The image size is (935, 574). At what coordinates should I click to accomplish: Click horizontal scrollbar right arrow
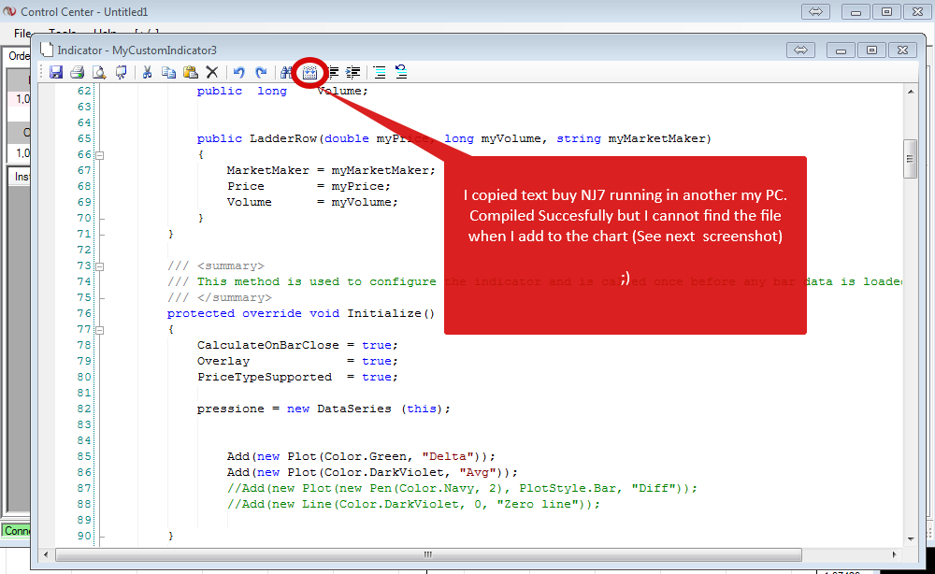894,554
